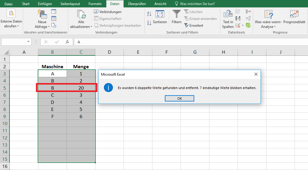The width and height of the screenshot is (308, 170).
Task: Click the Maschine header cell
Action: tap(53, 66)
